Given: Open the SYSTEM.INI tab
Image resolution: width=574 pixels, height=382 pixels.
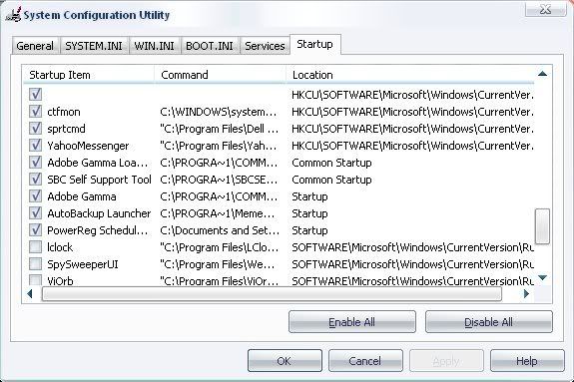Looking at the screenshot, I should (94, 46).
